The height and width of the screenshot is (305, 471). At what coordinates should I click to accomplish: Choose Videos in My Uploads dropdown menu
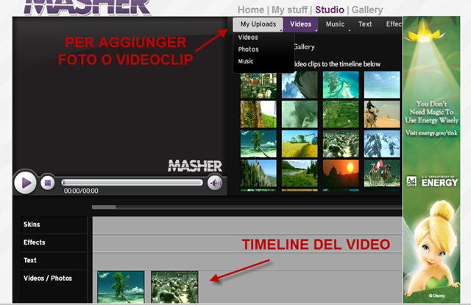[x=248, y=38]
